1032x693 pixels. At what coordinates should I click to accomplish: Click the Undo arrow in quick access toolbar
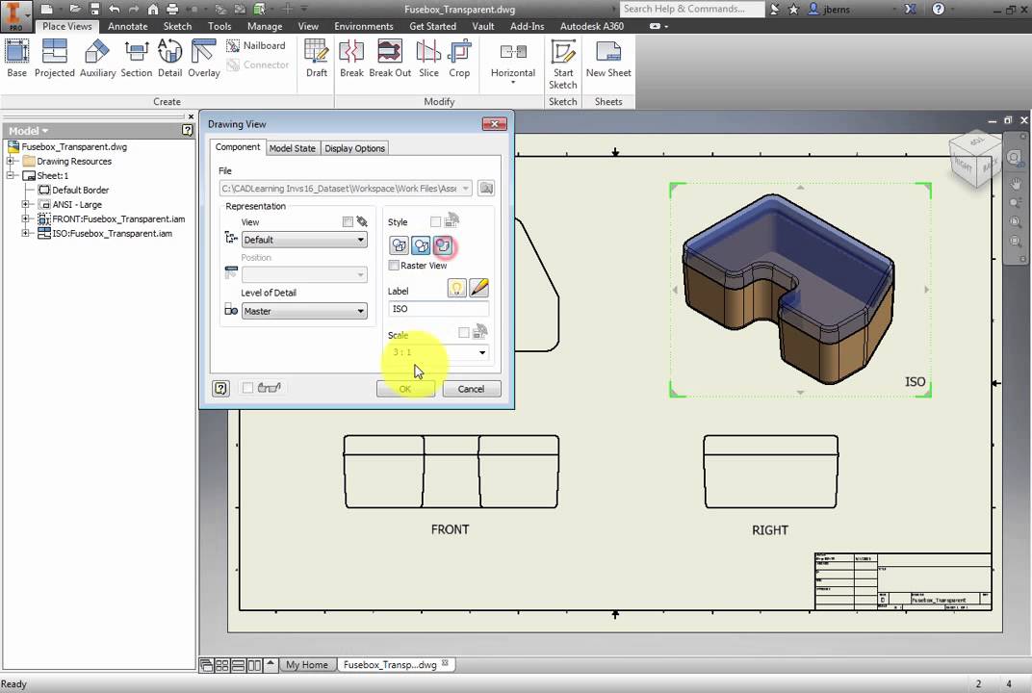115,10
